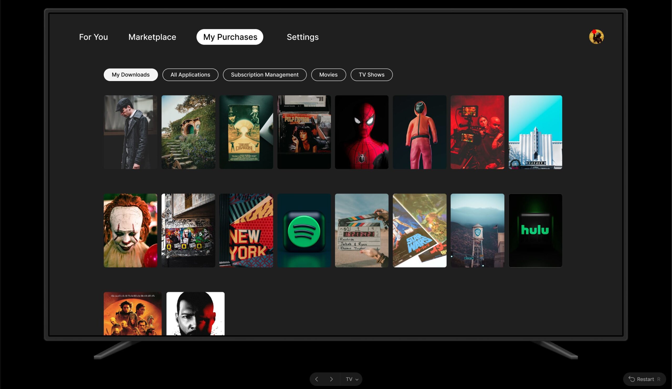The image size is (672, 389).
Task: Open the Settings tab
Action: pos(303,37)
